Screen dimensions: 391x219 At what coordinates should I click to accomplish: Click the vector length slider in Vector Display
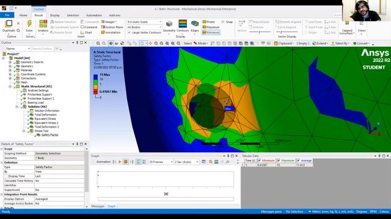pyautogui.click(x=259, y=32)
